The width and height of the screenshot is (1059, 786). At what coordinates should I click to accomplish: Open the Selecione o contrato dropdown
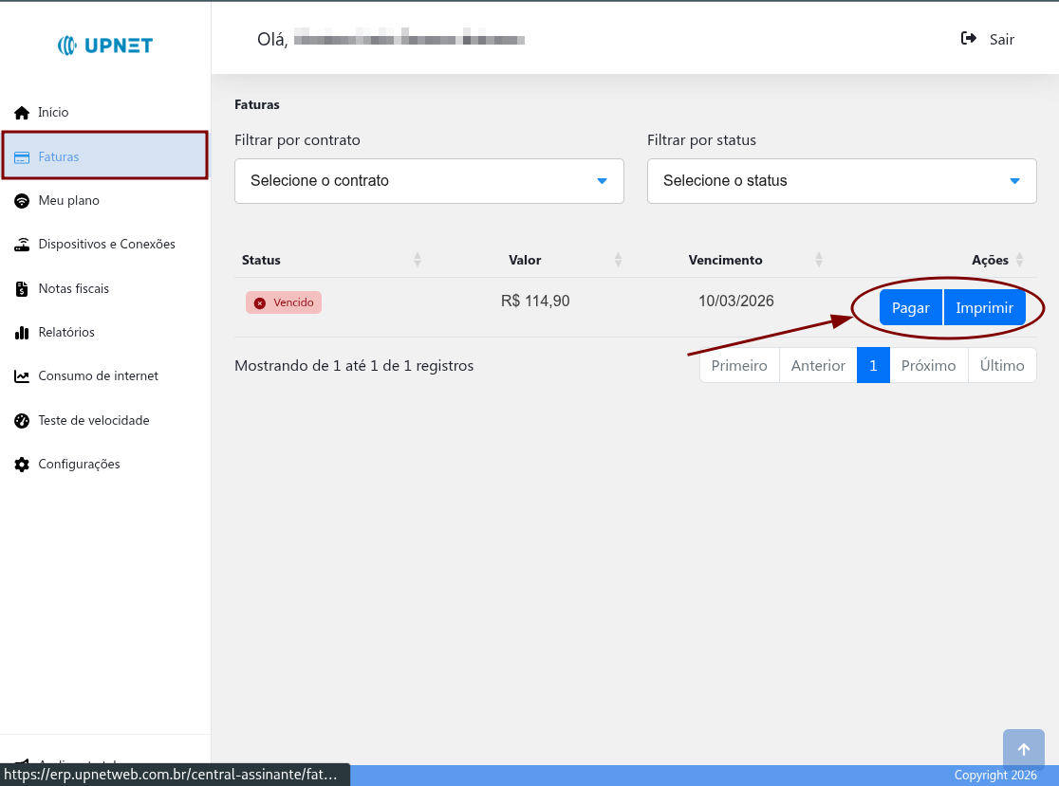(429, 181)
